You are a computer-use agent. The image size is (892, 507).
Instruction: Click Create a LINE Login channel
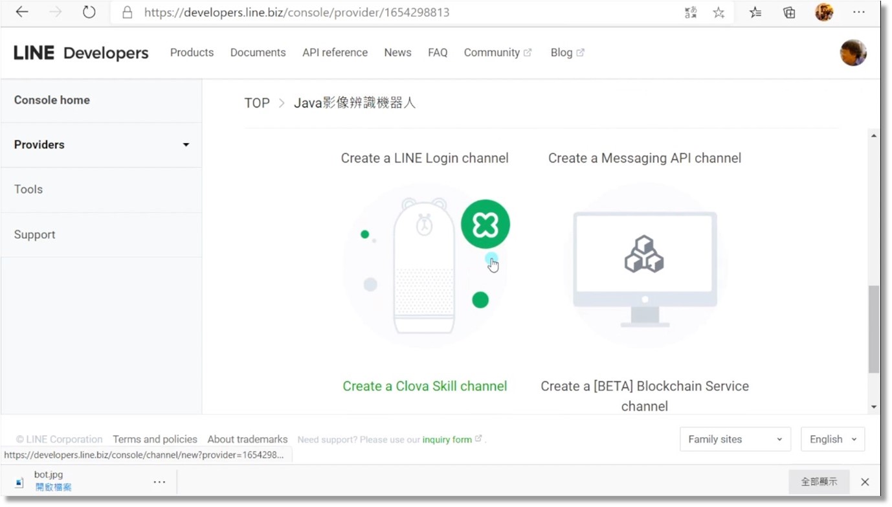click(x=425, y=158)
